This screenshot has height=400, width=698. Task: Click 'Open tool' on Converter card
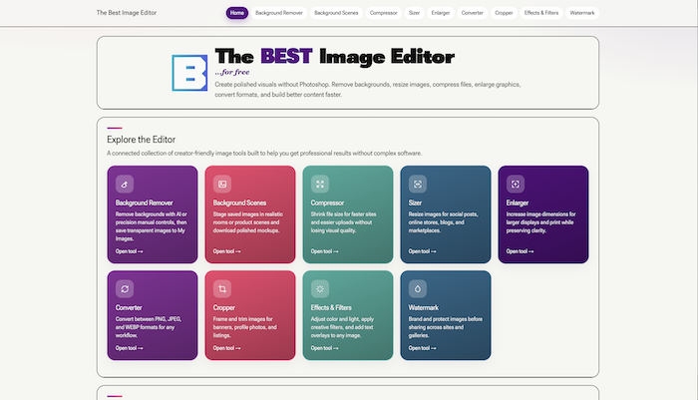click(x=129, y=348)
